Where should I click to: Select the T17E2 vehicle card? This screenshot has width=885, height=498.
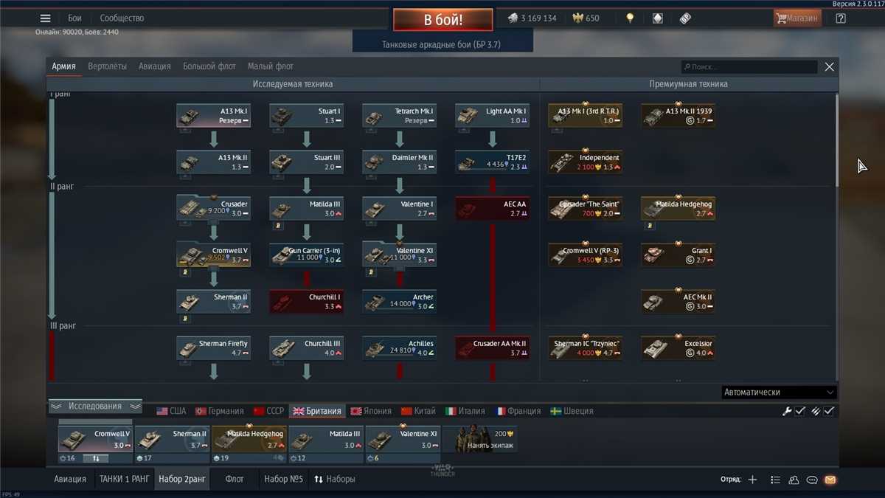[x=493, y=162]
